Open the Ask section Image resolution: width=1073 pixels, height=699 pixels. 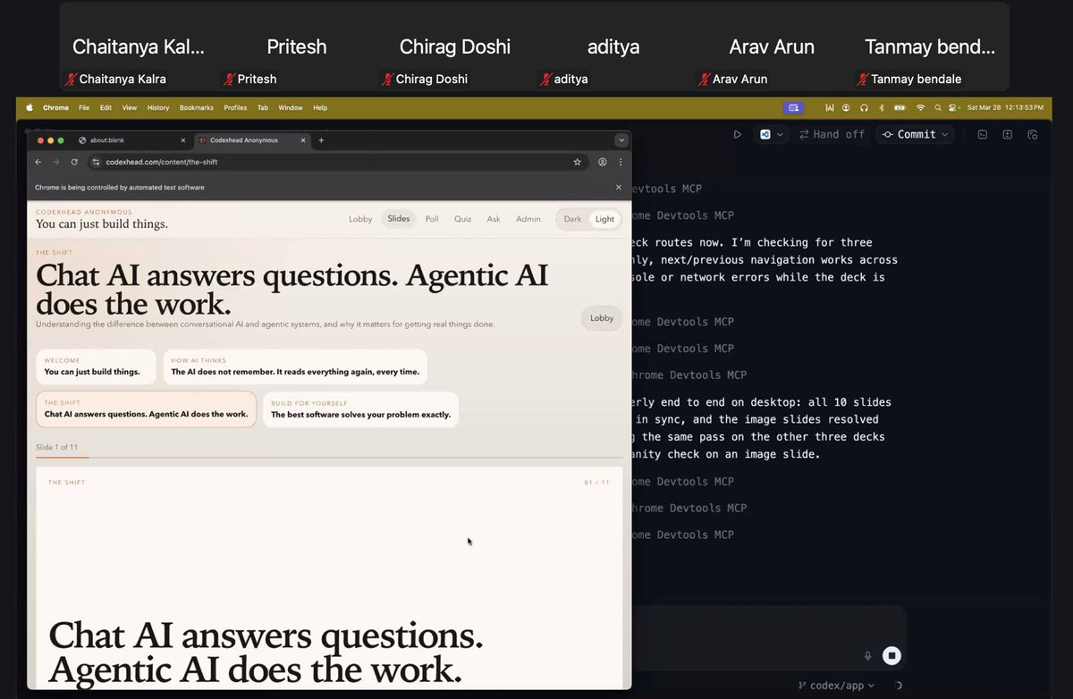(x=494, y=219)
